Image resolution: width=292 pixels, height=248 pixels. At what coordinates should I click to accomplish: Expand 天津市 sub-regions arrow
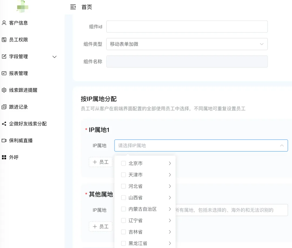(170, 175)
